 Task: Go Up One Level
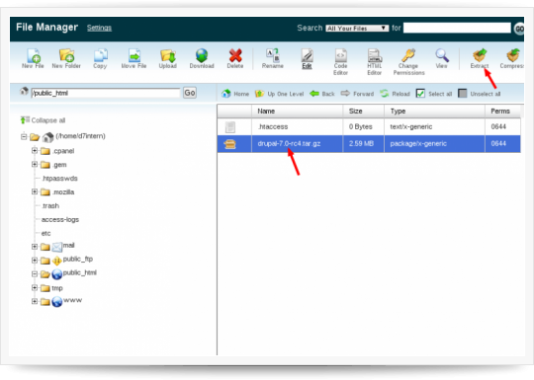pos(279,94)
